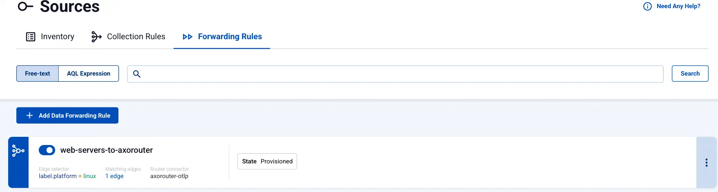The image size is (718, 192).
Task: Switch to AQL Expression search mode
Action: pyautogui.click(x=89, y=74)
